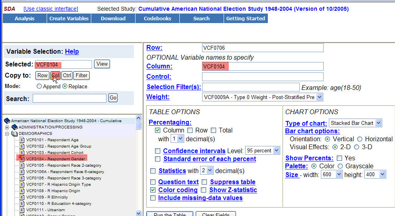Click the root book icon for American National Election Study

tap(7, 121)
